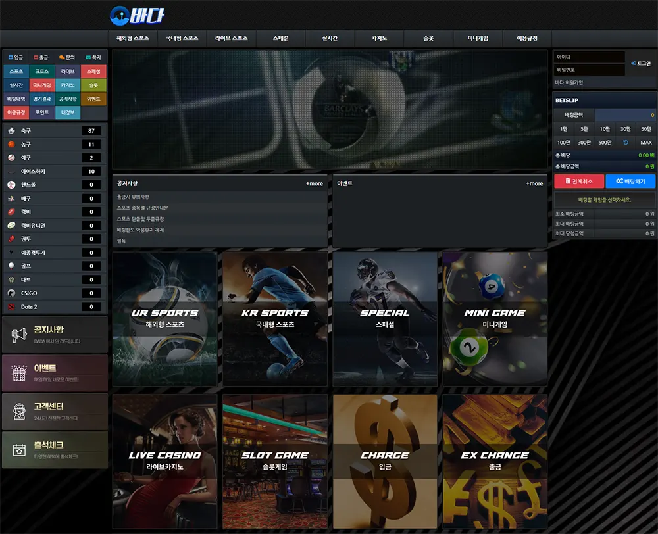Open 슬롯 in top navigation

click(428, 38)
